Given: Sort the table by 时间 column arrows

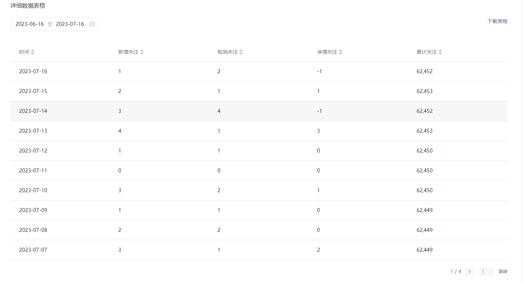Looking at the screenshot, I should (x=33, y=52).
